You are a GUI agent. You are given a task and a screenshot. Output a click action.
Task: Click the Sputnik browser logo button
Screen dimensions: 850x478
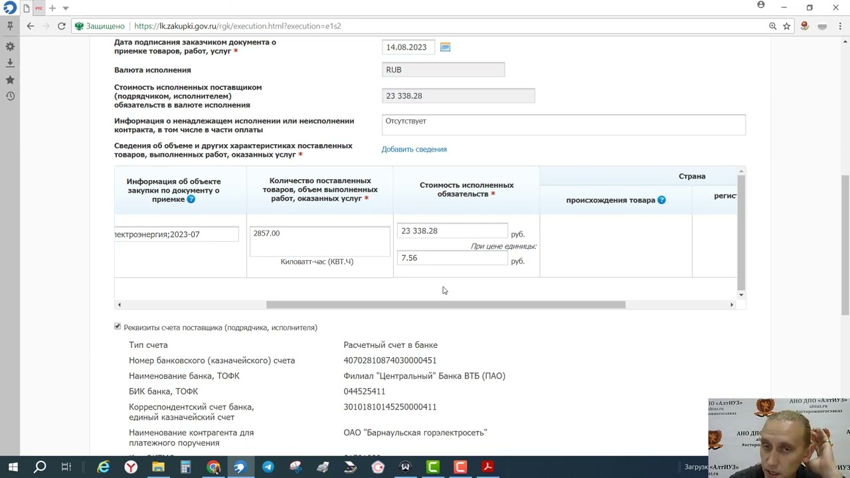pyautogui.click(x=9, y=8)
